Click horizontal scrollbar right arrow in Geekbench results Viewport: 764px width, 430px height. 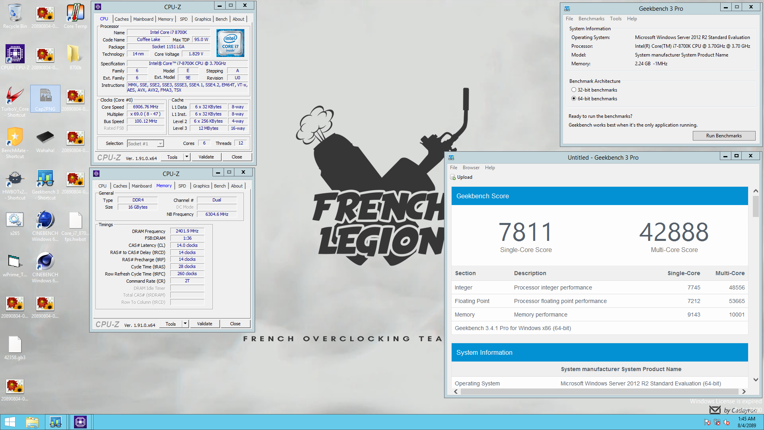coord(744,391)
